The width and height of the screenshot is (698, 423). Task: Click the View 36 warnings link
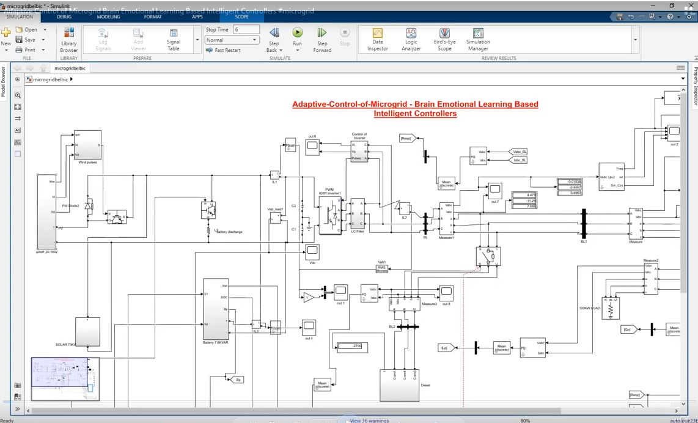[x=369, y=421]
